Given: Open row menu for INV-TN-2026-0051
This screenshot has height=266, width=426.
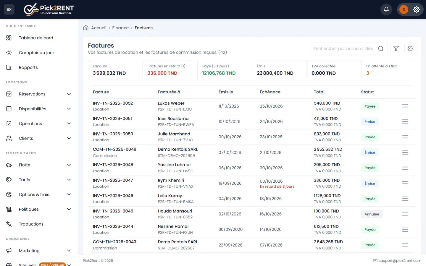Looking at the screenshot, I should [x=405, y=121].
